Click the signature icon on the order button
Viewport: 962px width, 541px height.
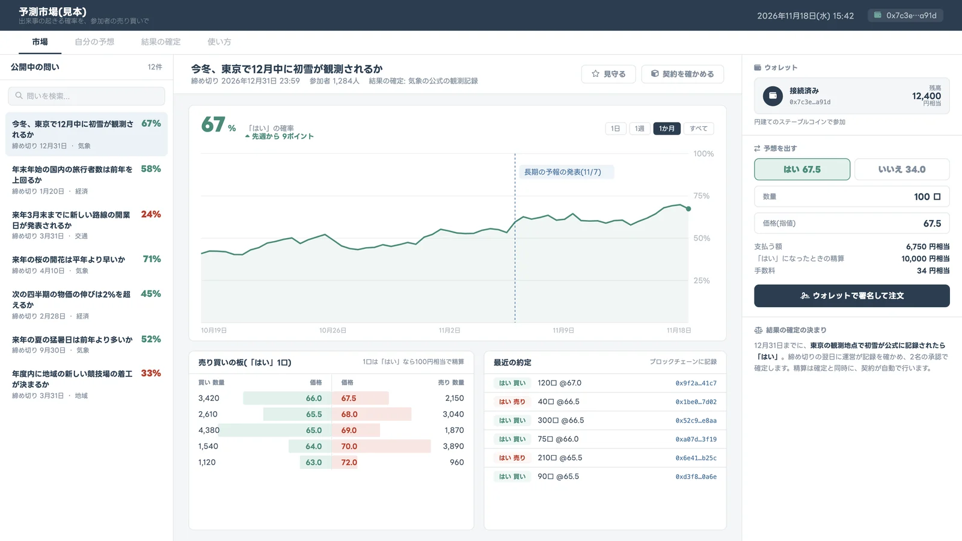click(805, 296)
